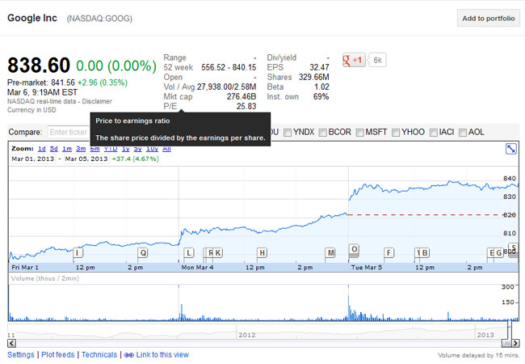525x364 pixels.
Task: Select the AOL comparison checkbox
Action: [463, 133]
